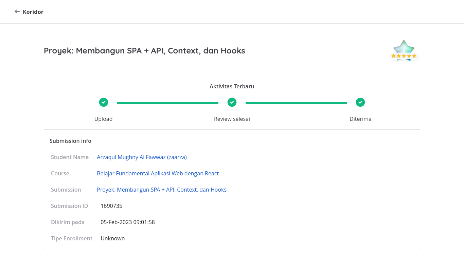Click the Submission info section heading
The height and width of the screenshot is (260, 464).
click(70, 141)
